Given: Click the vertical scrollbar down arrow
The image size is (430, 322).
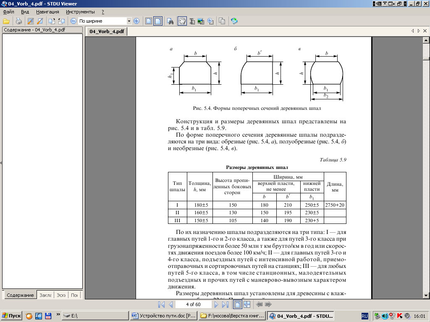Looking at the screenshot, I should tap(426, 296).
